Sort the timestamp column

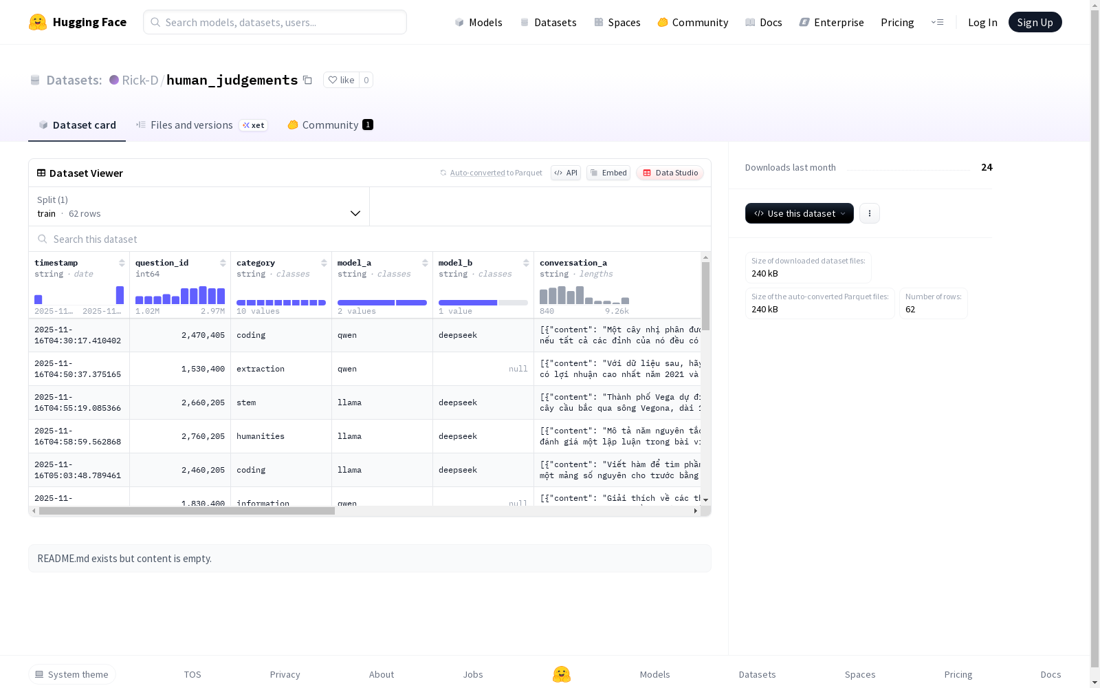pyautogui.click(x=122, y=263)
